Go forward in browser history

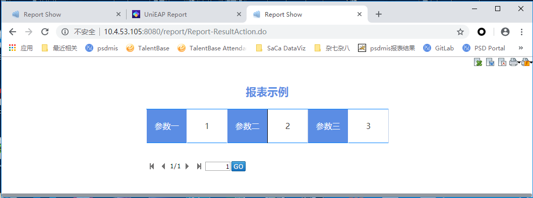29,32
